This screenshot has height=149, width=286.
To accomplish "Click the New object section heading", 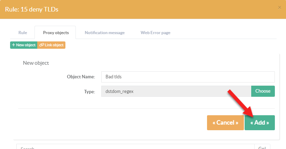I will (x=36, y=63).
